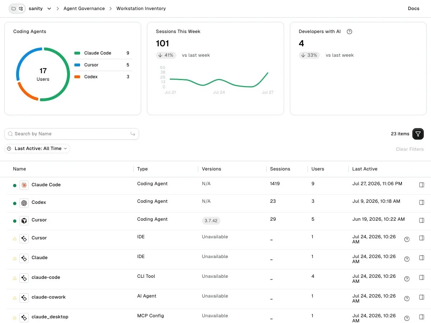Open the Last Active: All Time filter
The height and width of the screenshot is (323, 431).
point(37,149)
